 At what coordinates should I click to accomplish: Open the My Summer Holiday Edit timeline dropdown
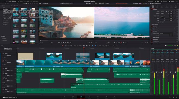coord(122,4)
